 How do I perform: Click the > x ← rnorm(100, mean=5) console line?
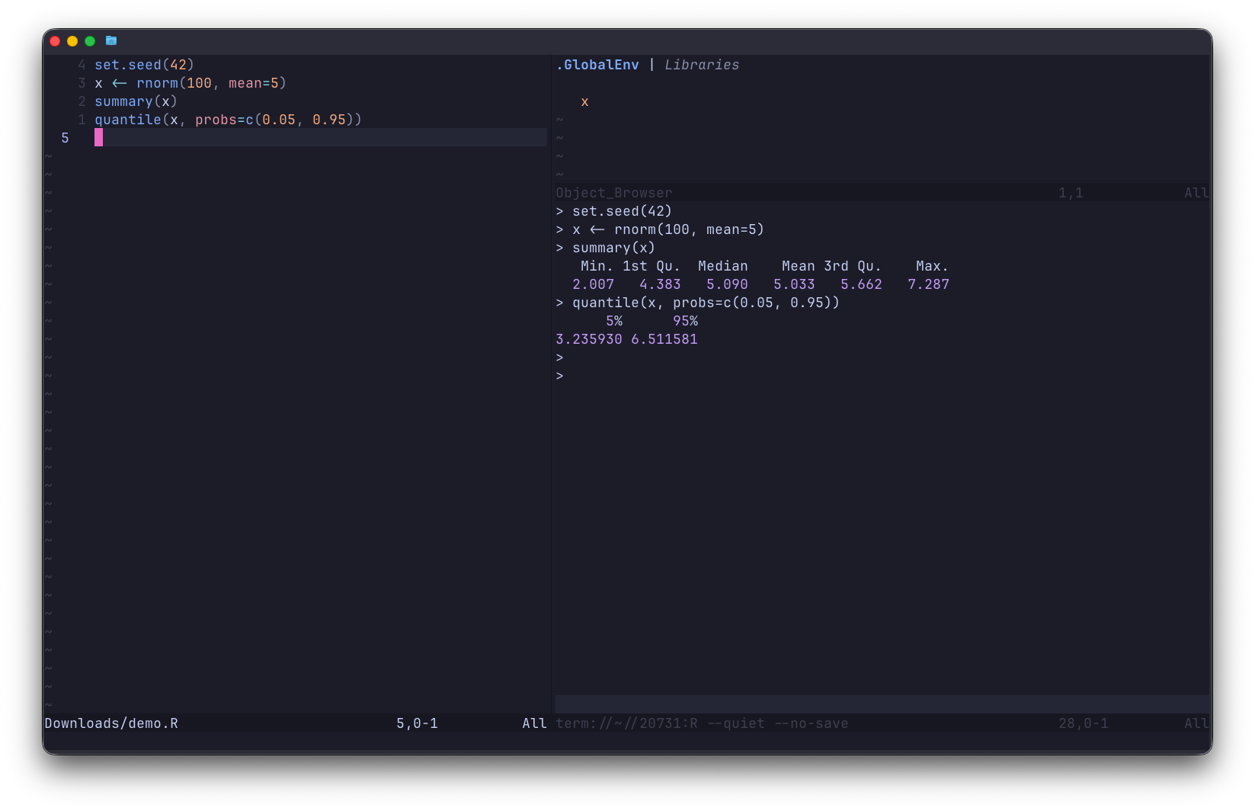tap(660, 229)
